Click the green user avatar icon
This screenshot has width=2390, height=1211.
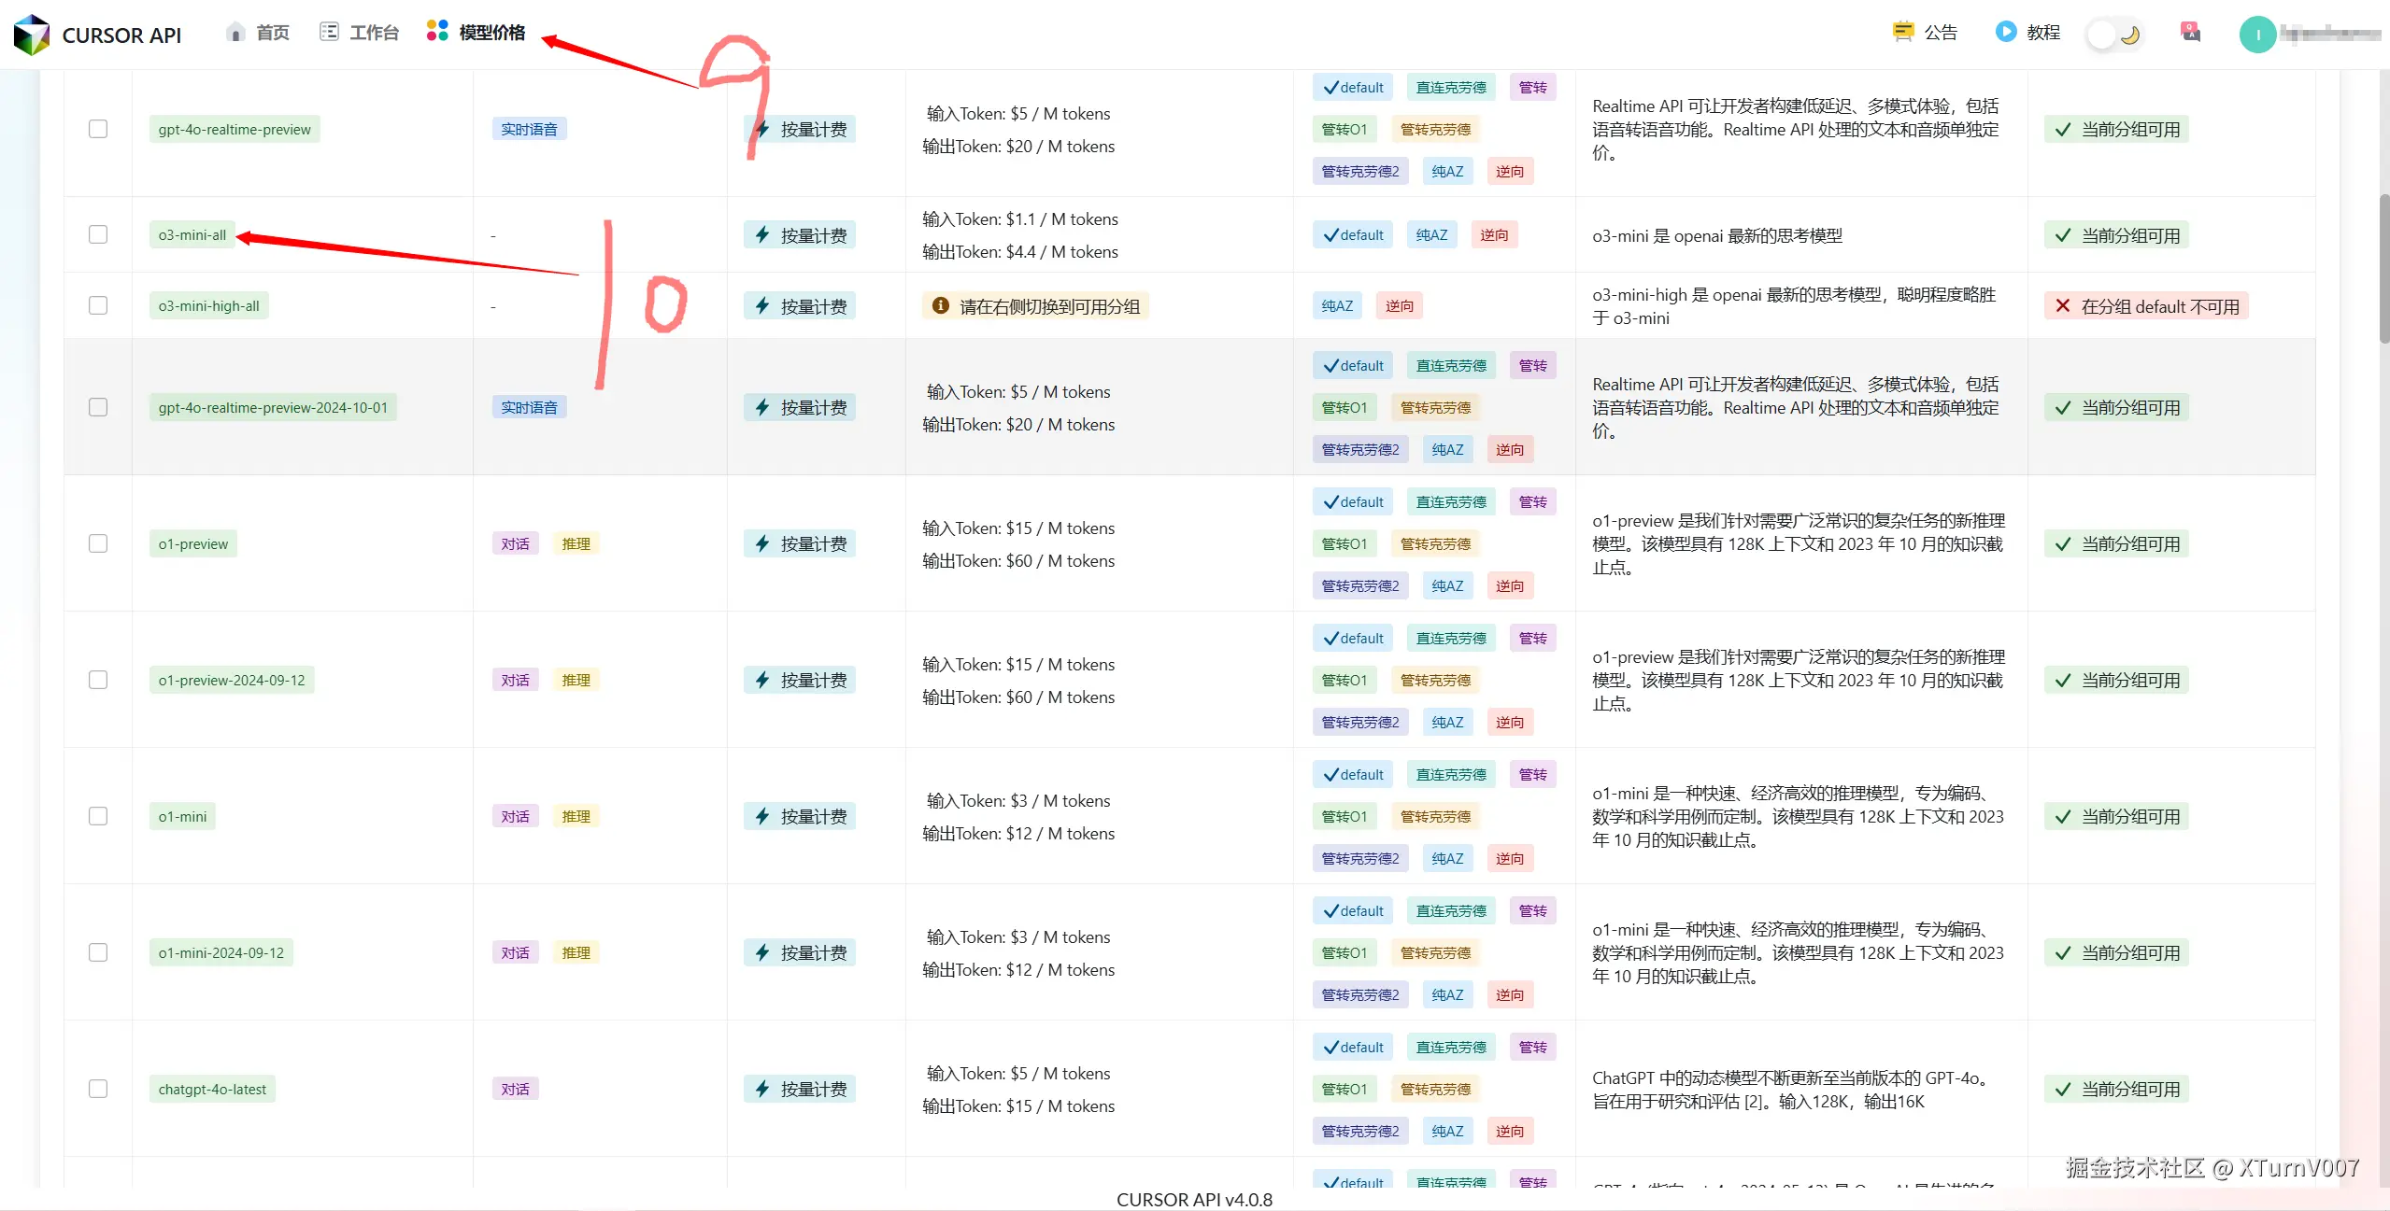(x=2256, y=35)
